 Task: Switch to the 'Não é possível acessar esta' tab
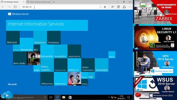click(x=39, y=2)
